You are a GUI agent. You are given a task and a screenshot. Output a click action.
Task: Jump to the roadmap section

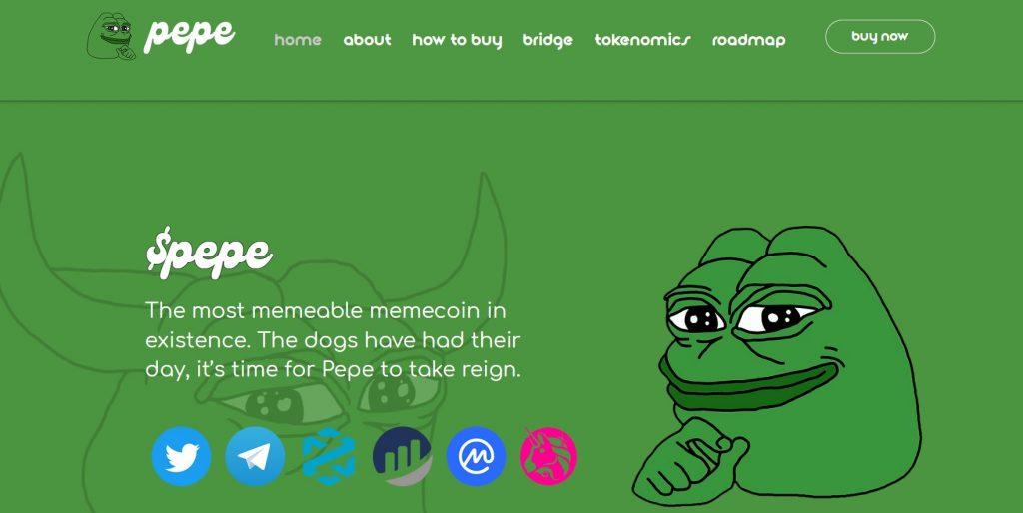[748, 40]
